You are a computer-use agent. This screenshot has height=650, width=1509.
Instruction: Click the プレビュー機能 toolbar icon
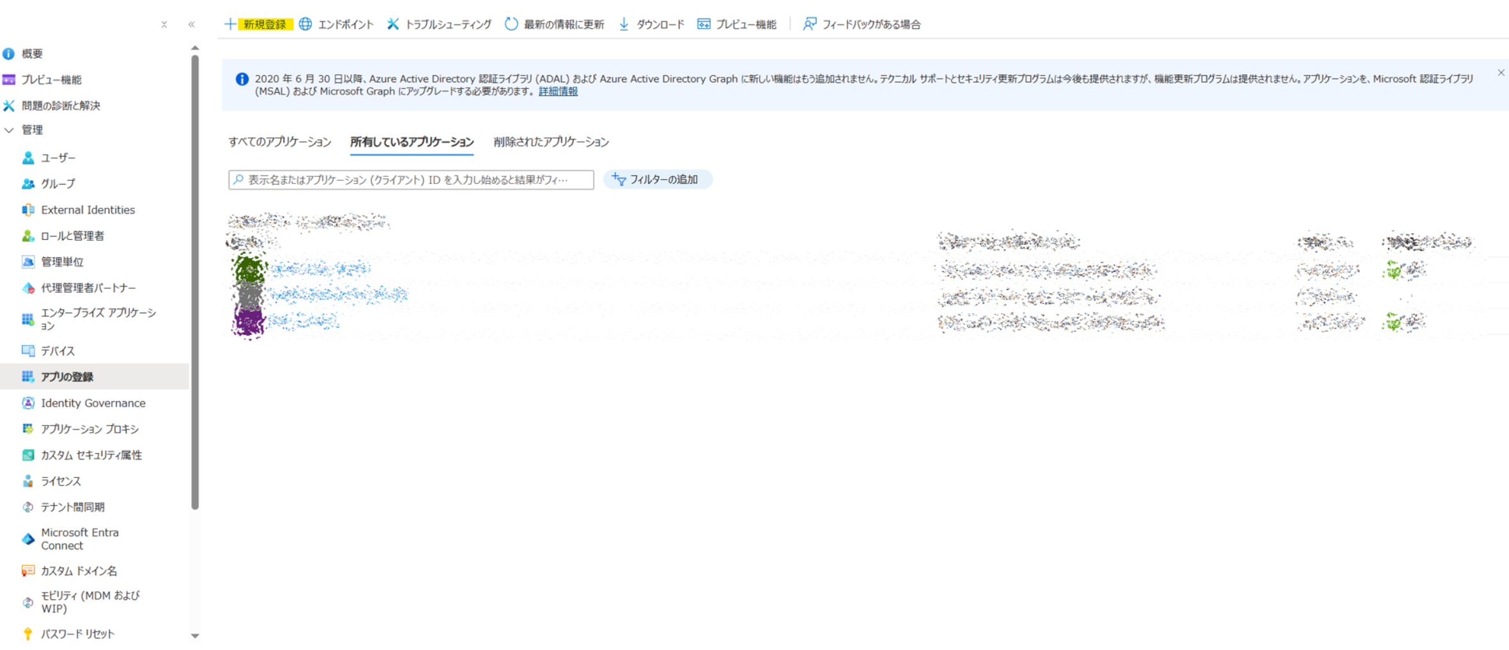coord(704,24)
